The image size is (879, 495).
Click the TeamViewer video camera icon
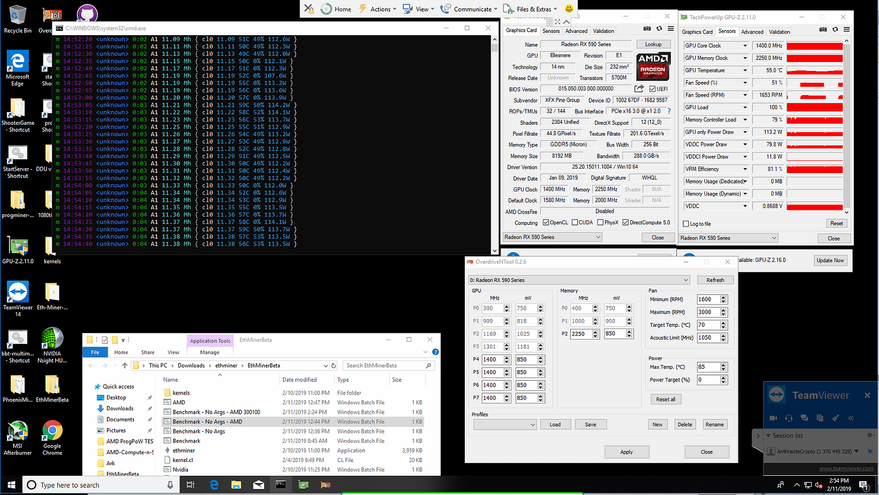point(773,418)
